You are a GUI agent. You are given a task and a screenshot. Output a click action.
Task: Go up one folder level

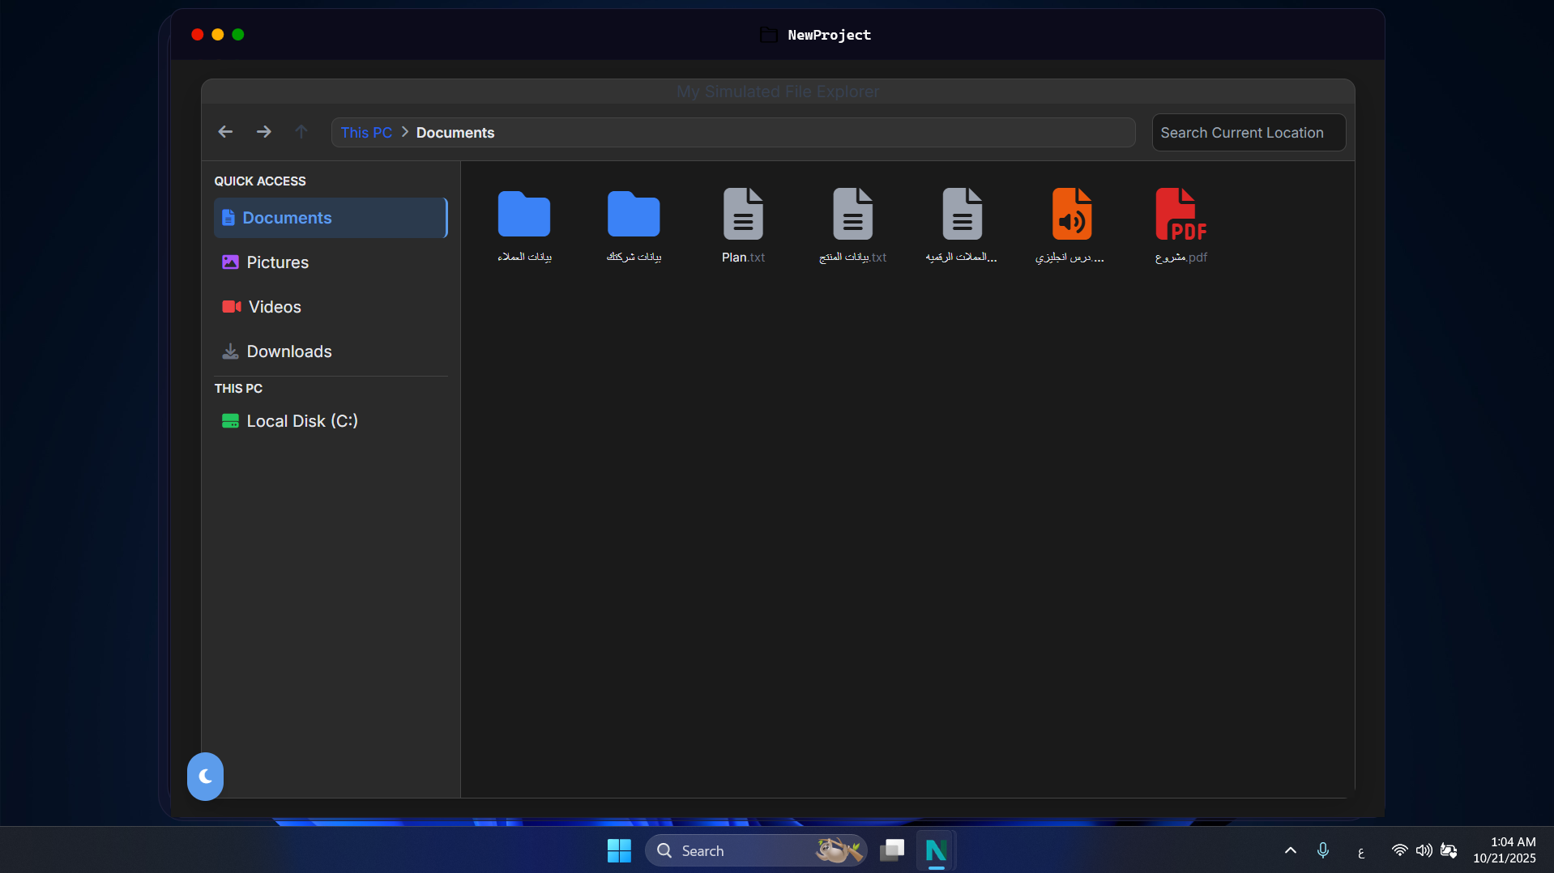click(x=301, y=131)
